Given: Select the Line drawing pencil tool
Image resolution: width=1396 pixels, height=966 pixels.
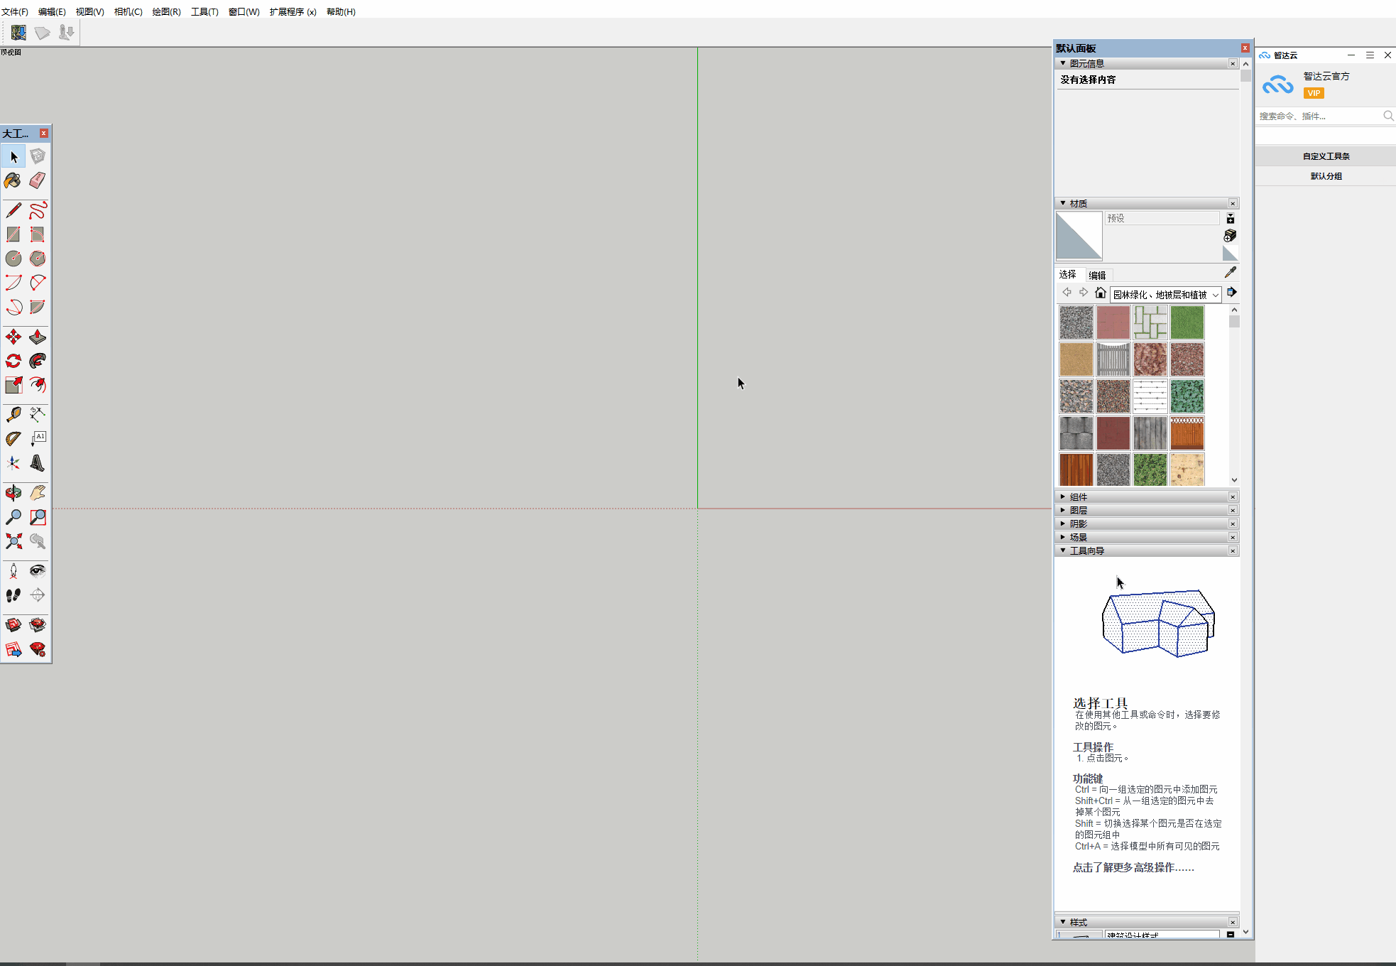Looking at the screenshot, I should coord(13,210).
